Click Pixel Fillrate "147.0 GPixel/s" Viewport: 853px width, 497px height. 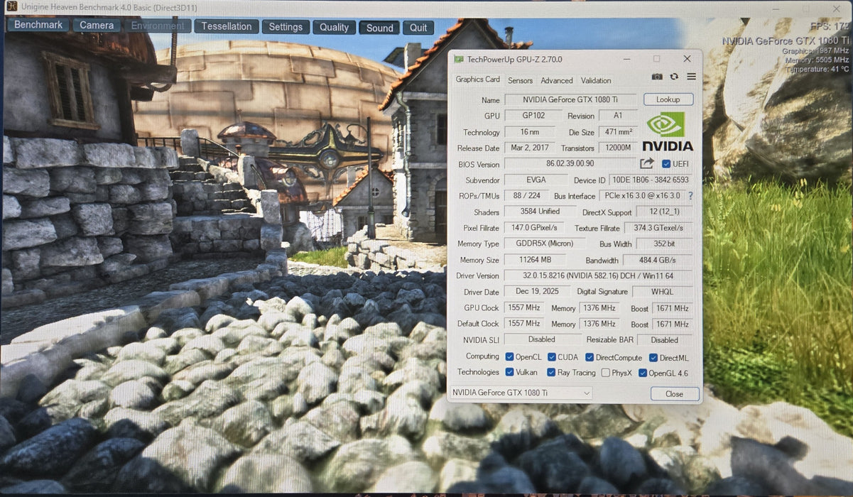pos(534,228)
